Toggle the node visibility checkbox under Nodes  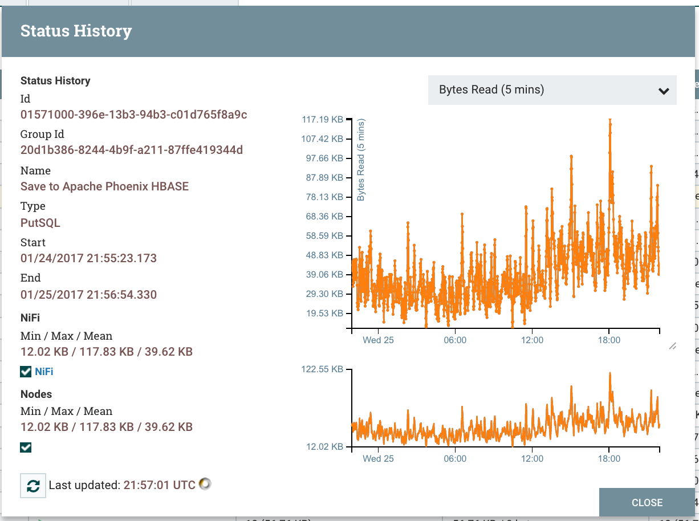25,447
